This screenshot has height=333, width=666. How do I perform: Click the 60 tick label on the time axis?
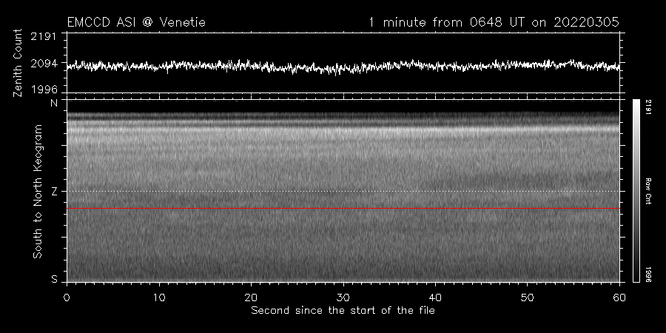[619, 297]
